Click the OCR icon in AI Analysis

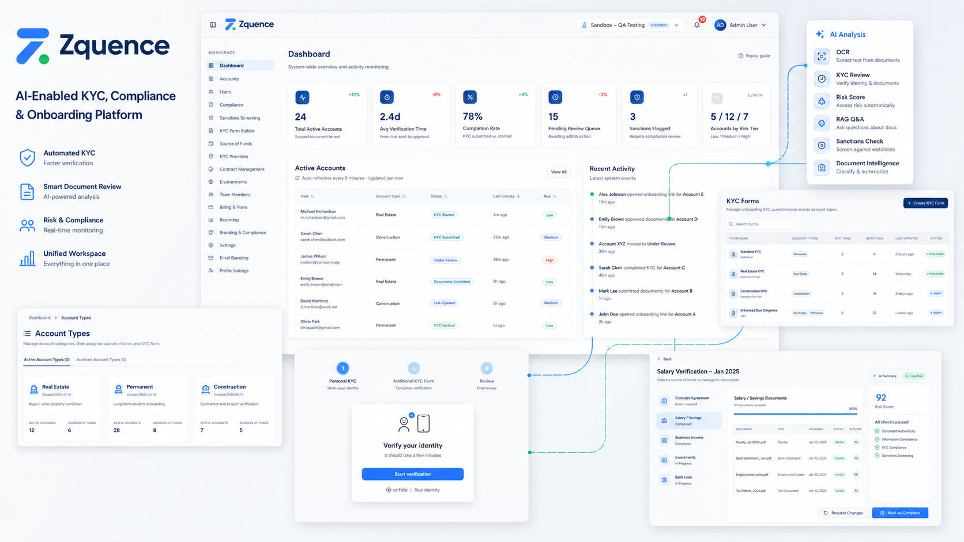pyautogui.click(x=822, y=56)
